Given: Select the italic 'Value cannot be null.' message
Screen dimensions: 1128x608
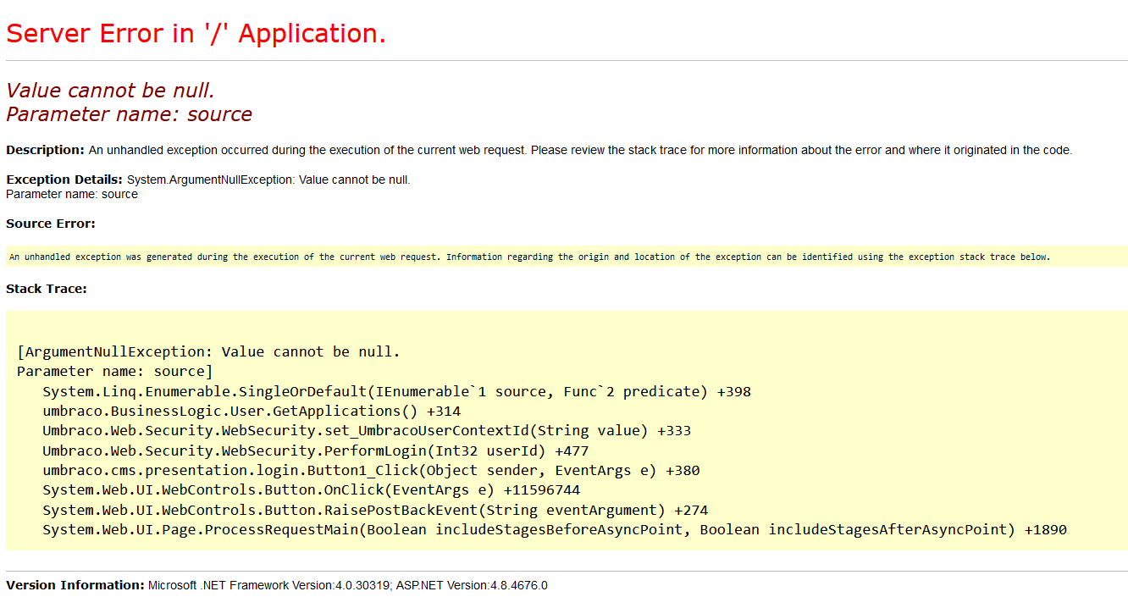Looking at the screenshot, I should (x=110, y=91).
